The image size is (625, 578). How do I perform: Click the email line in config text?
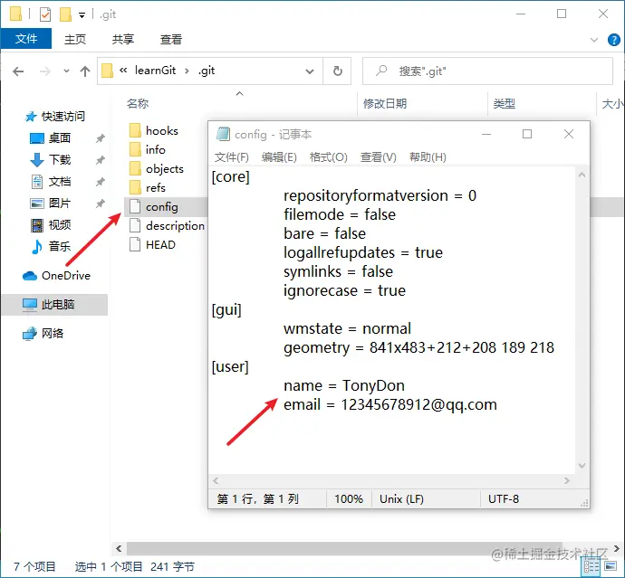click(390, 404)
